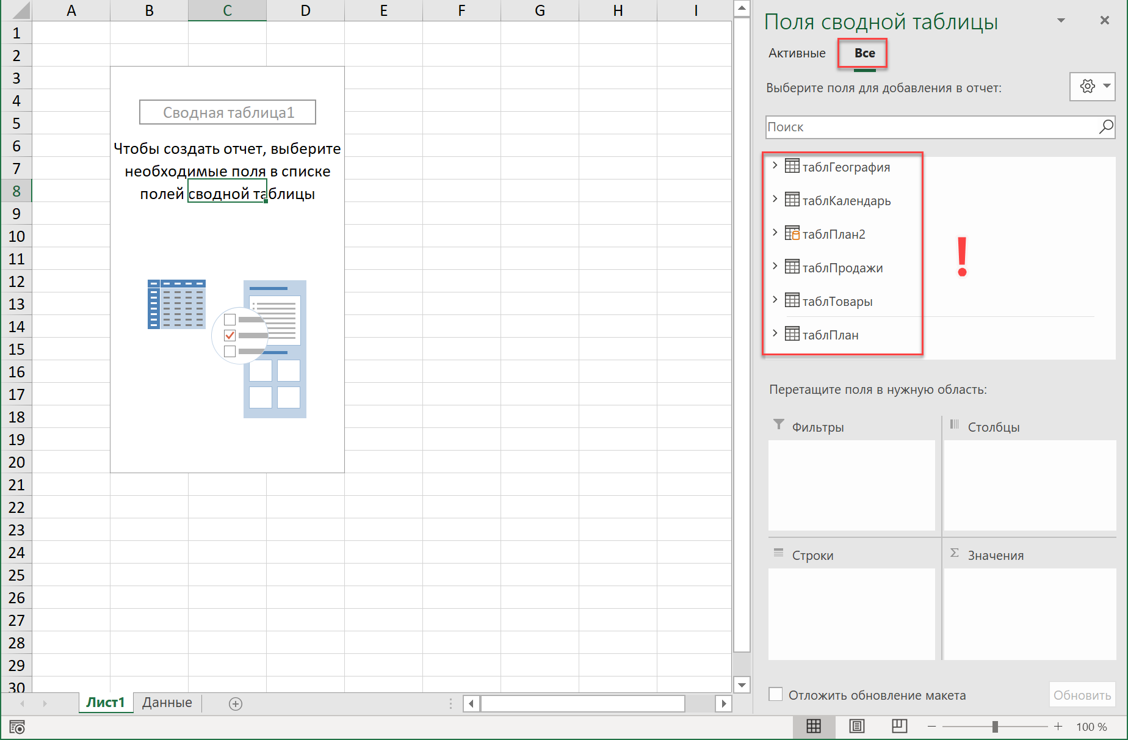The image size is (1128, 740).
Task: Click the search magnifier icon
Action: point(1106,126)
